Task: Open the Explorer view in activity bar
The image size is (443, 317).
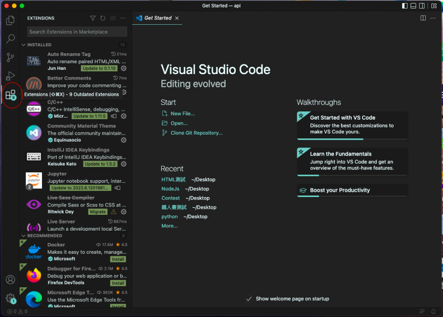Action: tap(10, 20)
